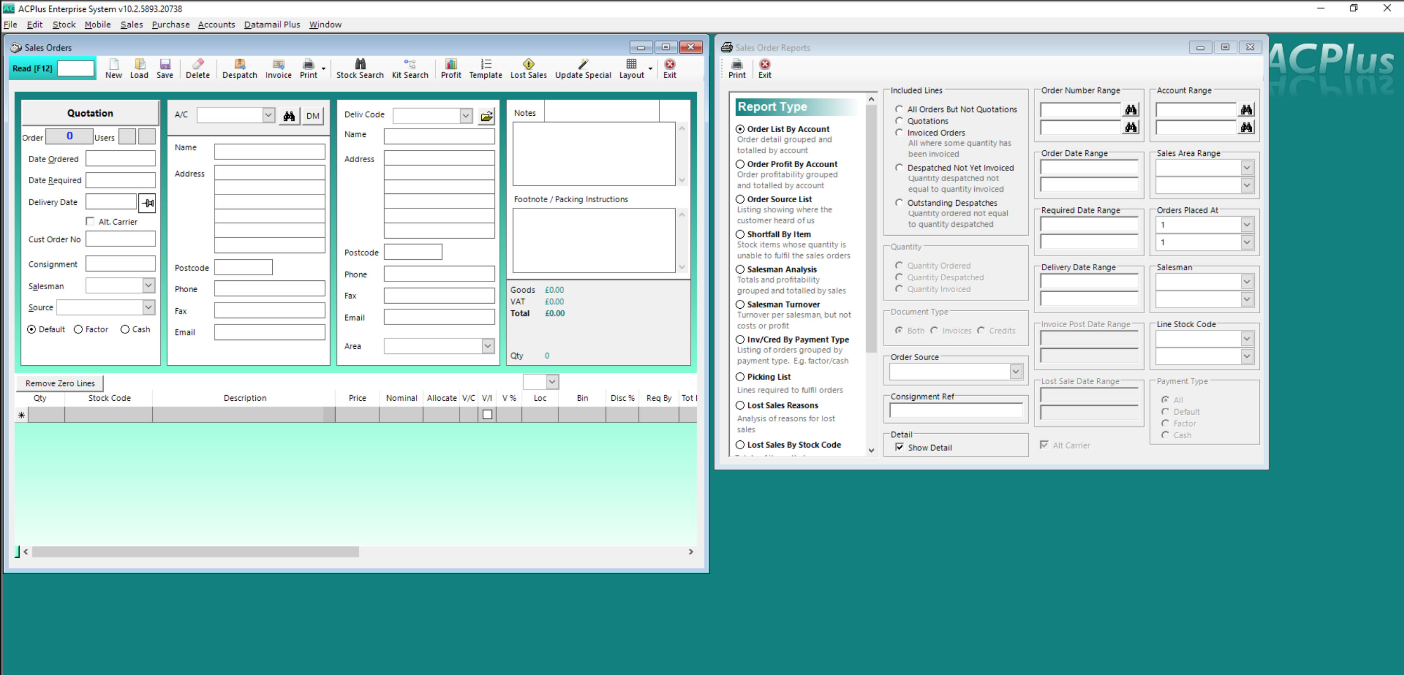The image size is (1404, 675).
Task: Show the Profit chart
Action: tap(451, 68)
